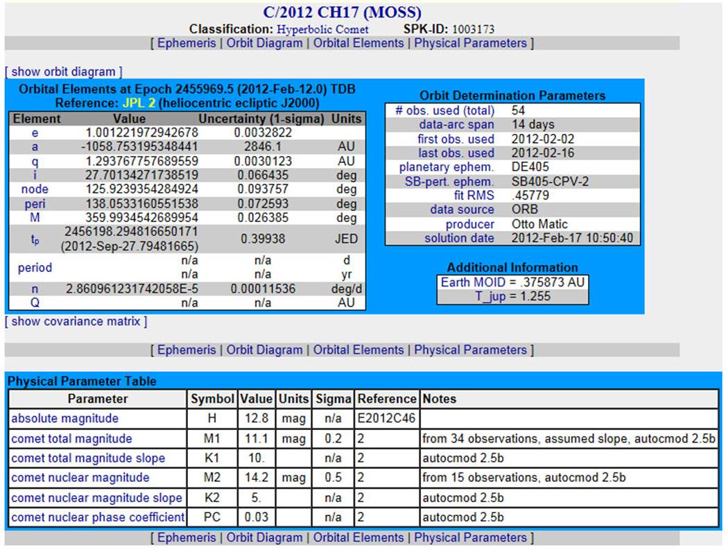Select the PC value 0.03
The height and width of the screenshot is (550, 726).
click(x=256, y=517)
